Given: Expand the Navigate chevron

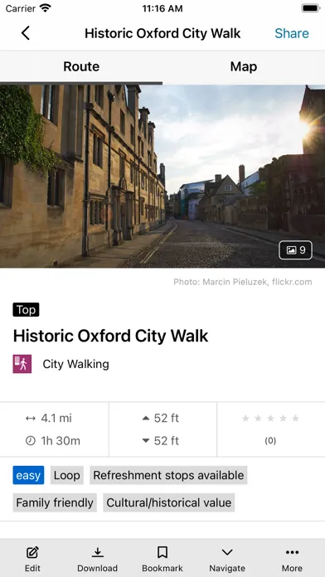Looking at the screenshot, I should point(227,552).
